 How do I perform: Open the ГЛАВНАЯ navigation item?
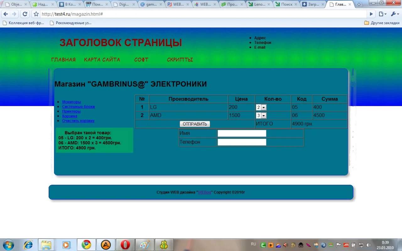63,60
